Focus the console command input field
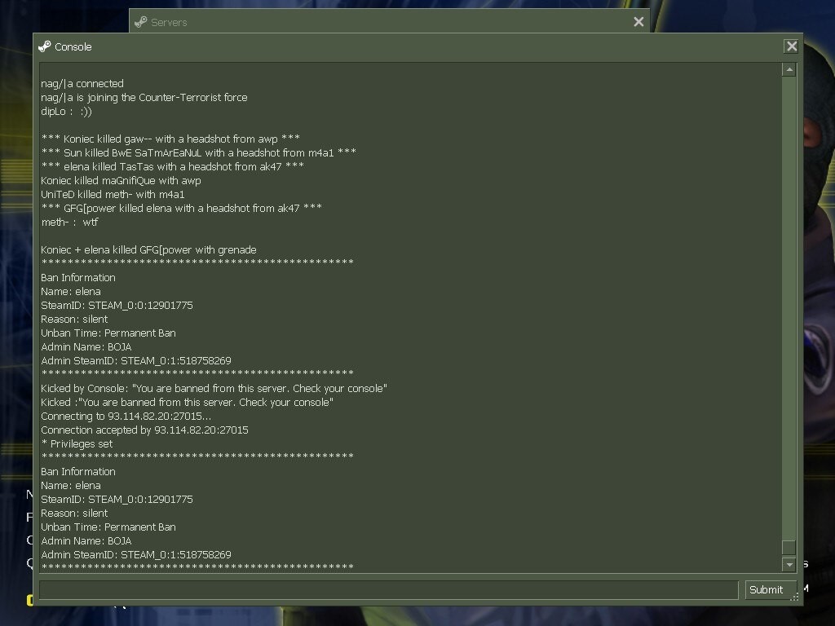This screenshot has width=835, height=626. point(389,590)
